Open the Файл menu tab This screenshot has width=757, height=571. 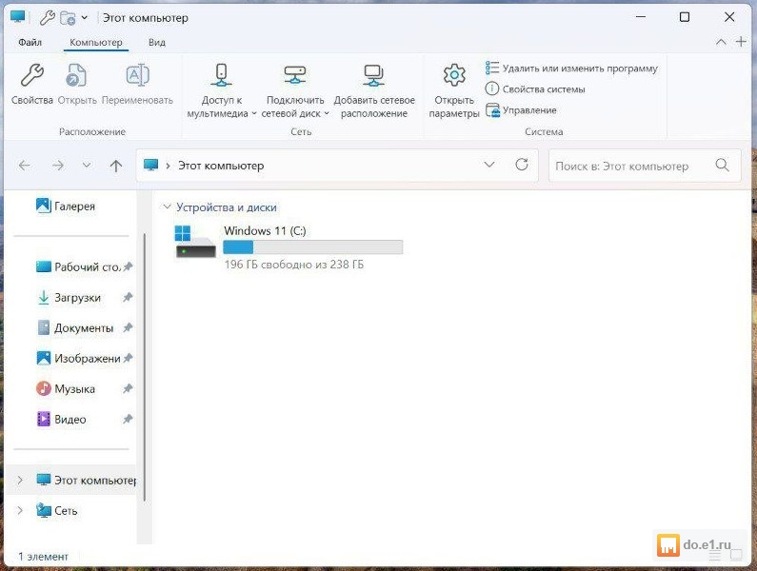point(30,43)
